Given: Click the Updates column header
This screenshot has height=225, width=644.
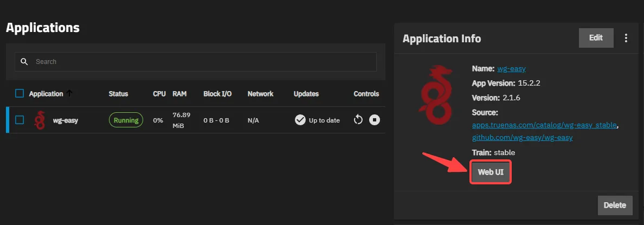Looking at the screenshot, I should pyautogui.click(x=306, y=94).
